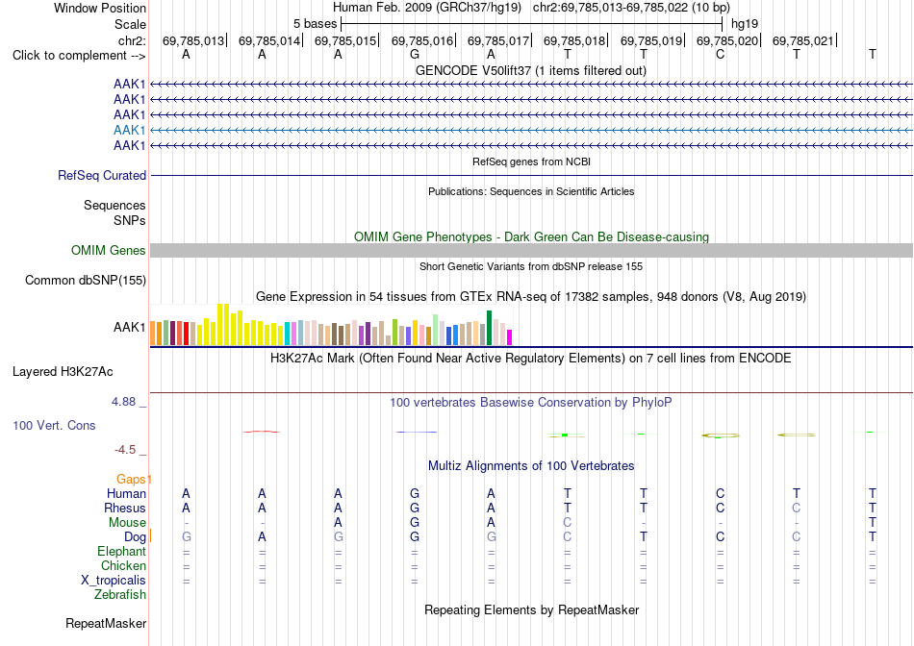Click the X_tropicalis species label

pyautogui.click(x=114, y=581)
